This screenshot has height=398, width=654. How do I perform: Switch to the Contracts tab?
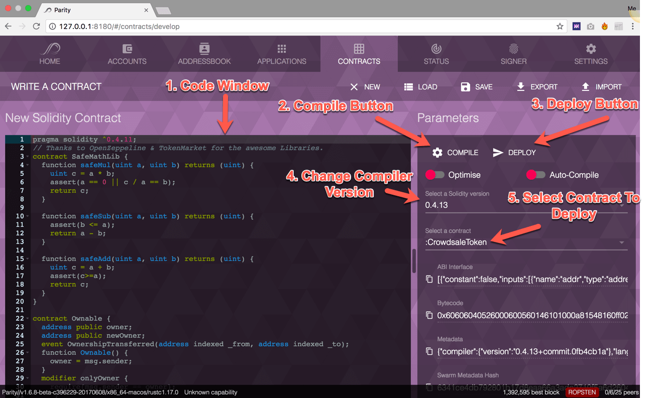[359, 54]
